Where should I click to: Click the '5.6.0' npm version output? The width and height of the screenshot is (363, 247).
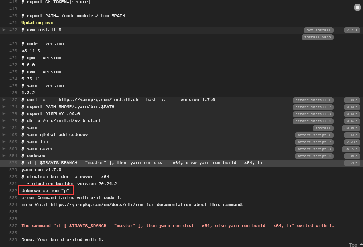tap(28, 65)
